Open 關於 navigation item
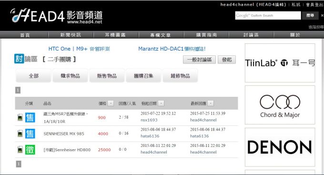 tap(295, 35)
